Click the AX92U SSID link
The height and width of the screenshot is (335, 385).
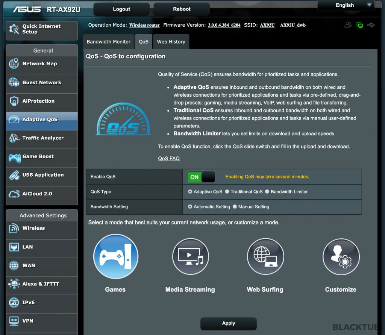(x=267, y=25)
